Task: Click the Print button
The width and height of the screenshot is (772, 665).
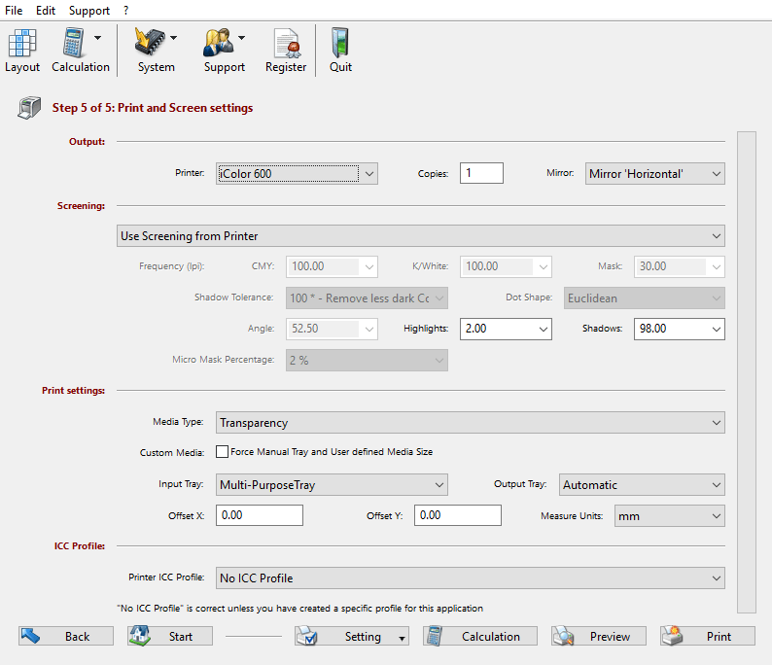Action: 708,636
